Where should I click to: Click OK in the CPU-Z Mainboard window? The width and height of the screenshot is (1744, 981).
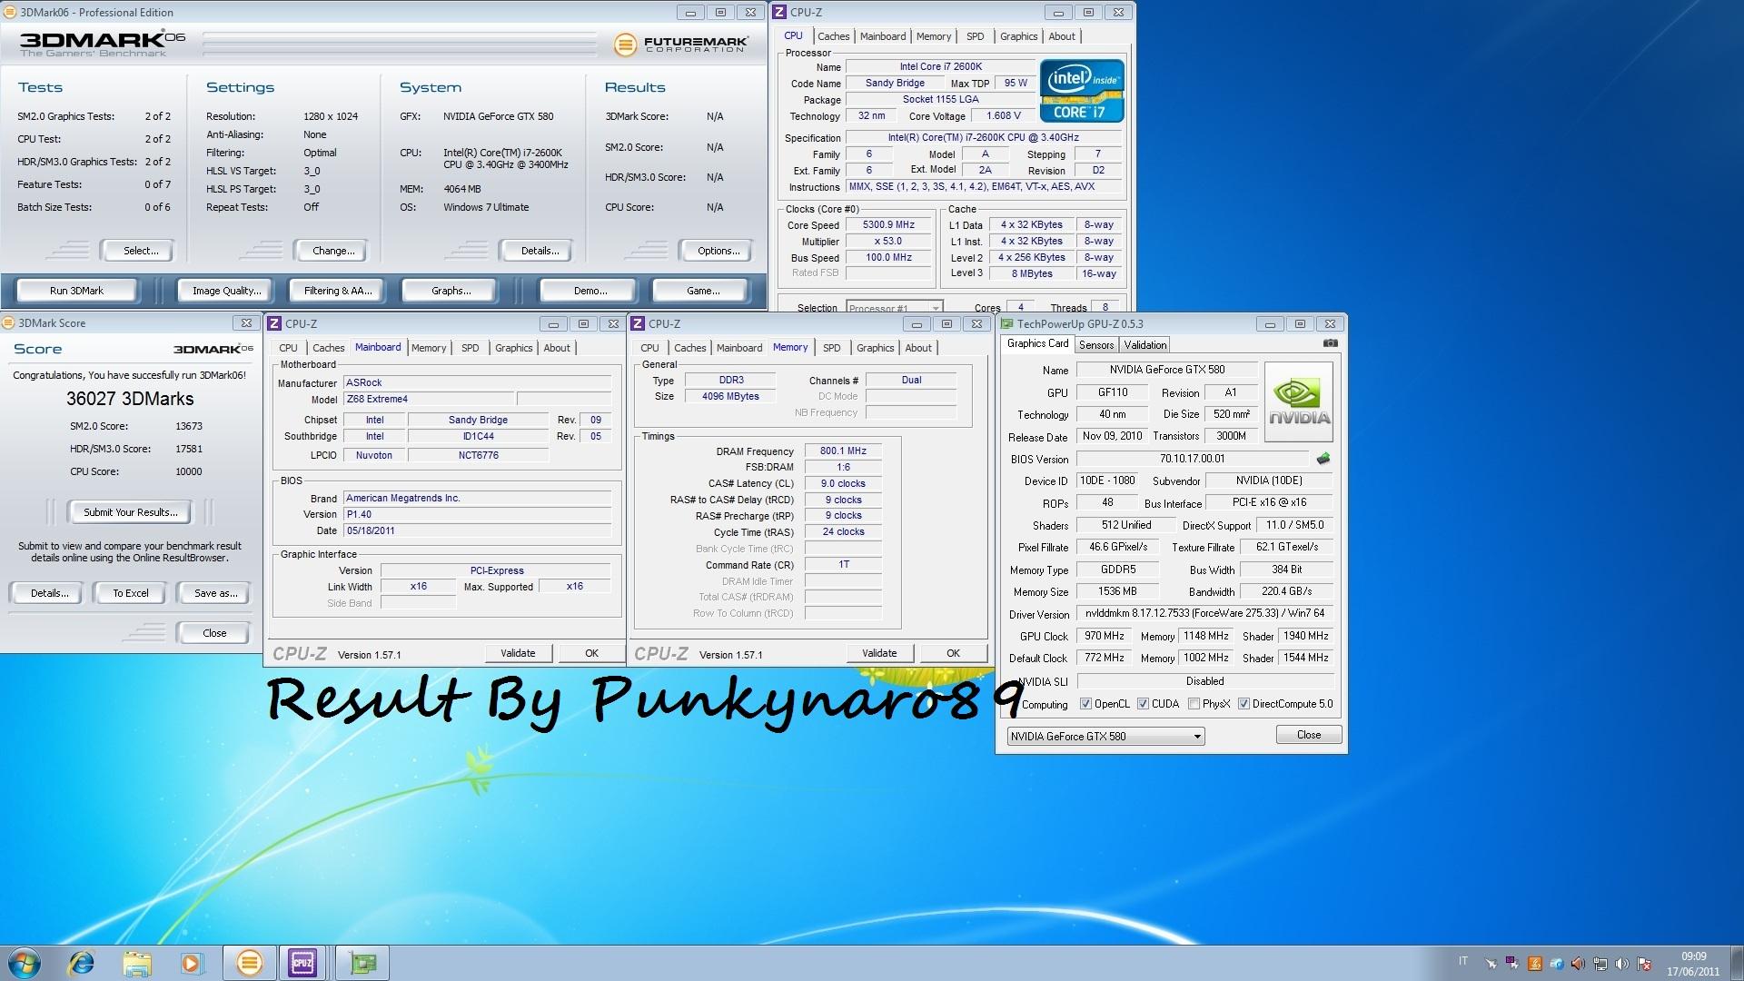(x=591, y=653)
